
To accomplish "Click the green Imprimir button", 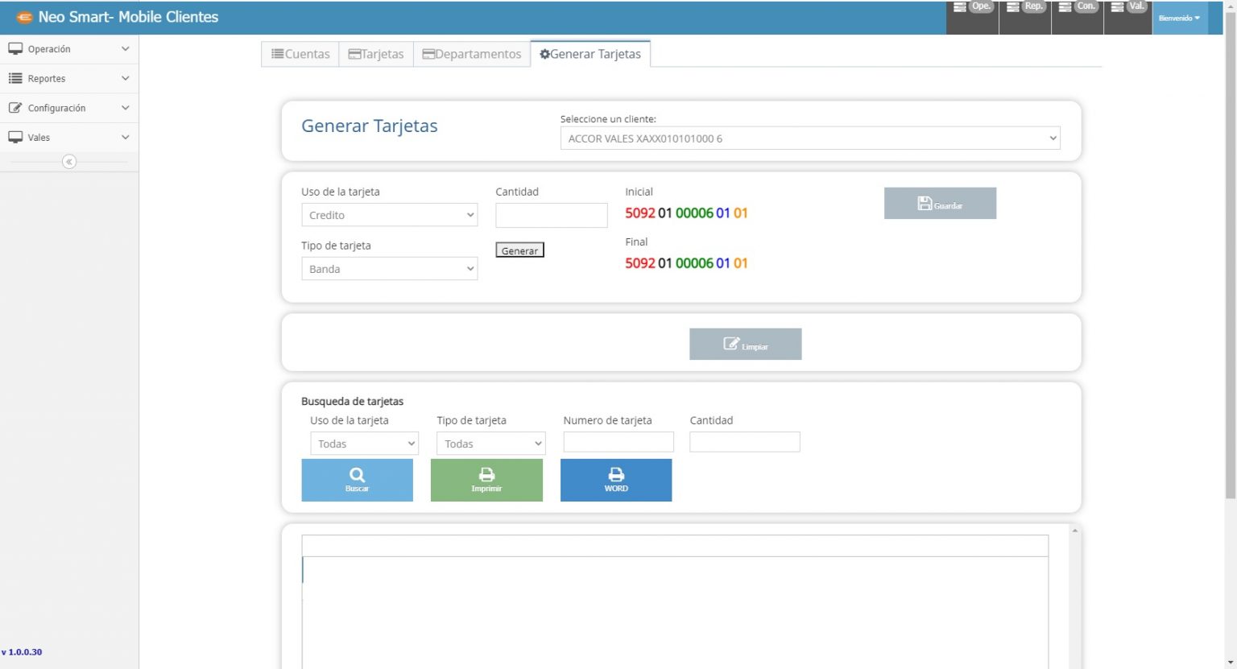I will [486, 480].
